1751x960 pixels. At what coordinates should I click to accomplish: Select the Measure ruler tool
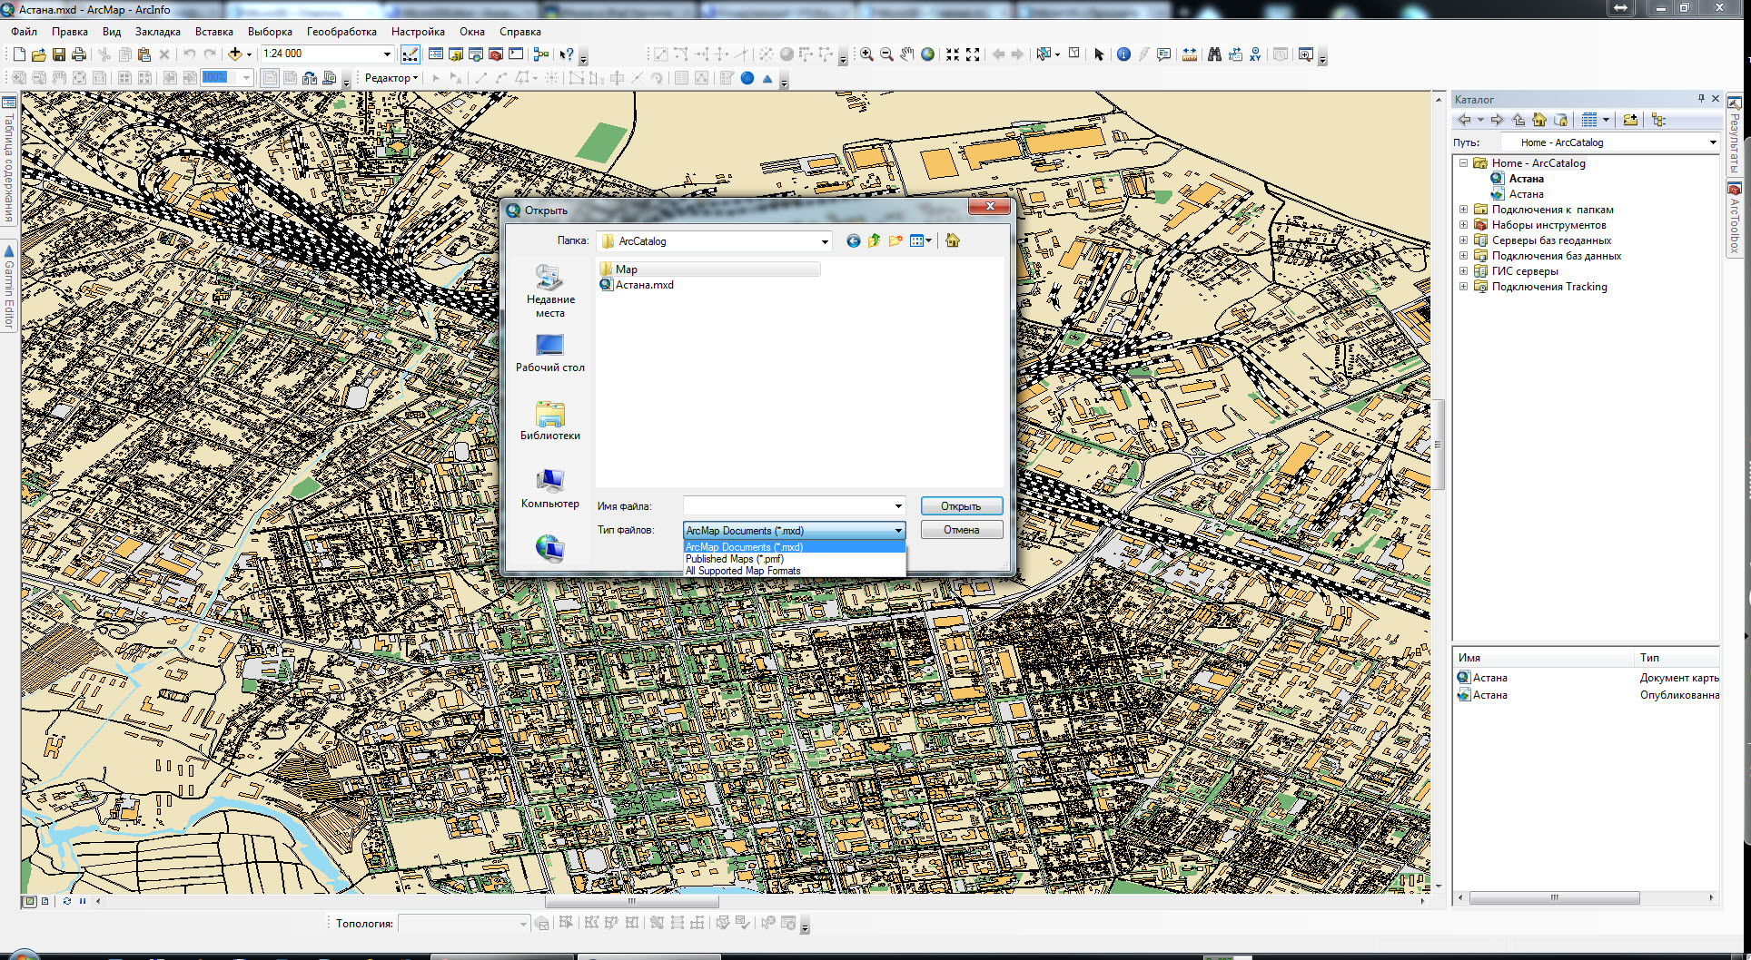1189,54
